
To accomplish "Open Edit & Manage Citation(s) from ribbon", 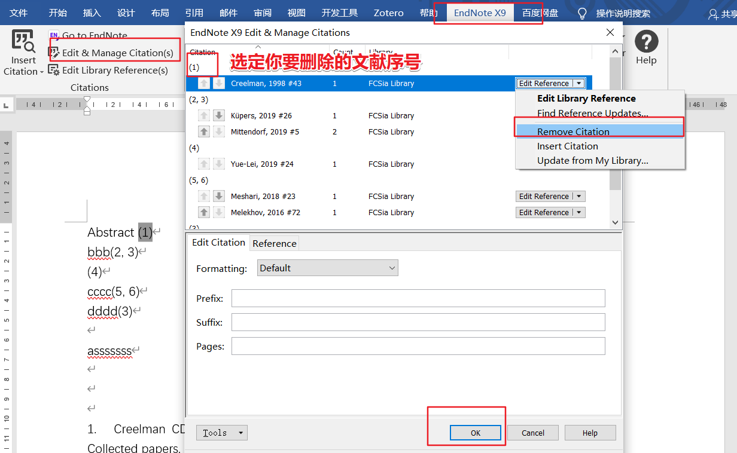I will coord(111,53).
